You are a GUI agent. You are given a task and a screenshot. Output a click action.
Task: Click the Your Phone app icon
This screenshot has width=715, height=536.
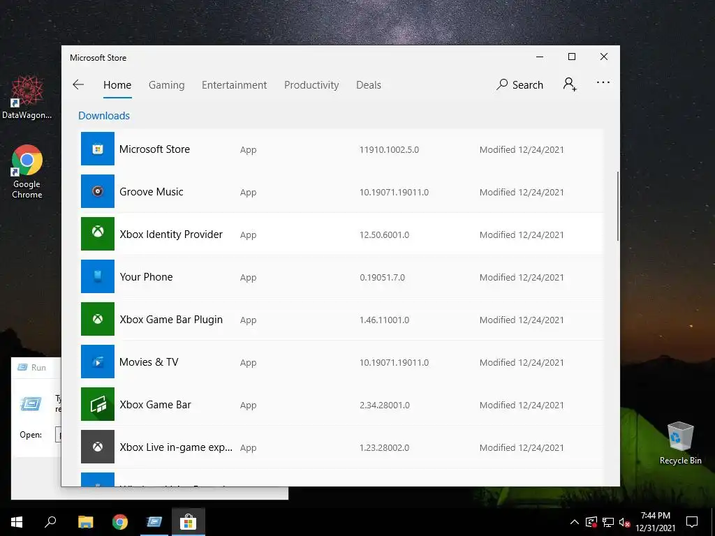coord(98,276)
